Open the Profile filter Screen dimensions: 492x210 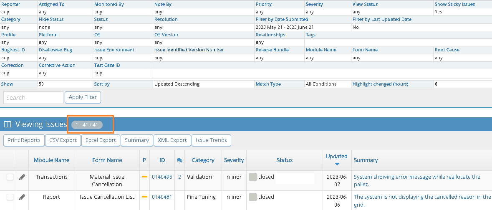coord(8,35)
